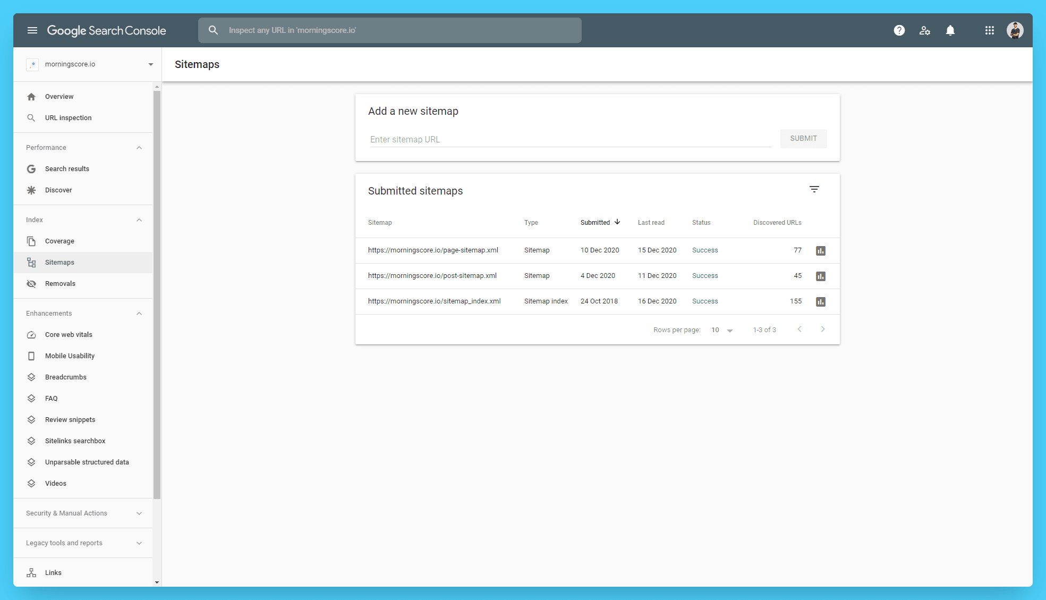This screenshot has height=600, width=1046.
Task: Click the sidebar scroll down arrow
Action: [x=157, y=582]
